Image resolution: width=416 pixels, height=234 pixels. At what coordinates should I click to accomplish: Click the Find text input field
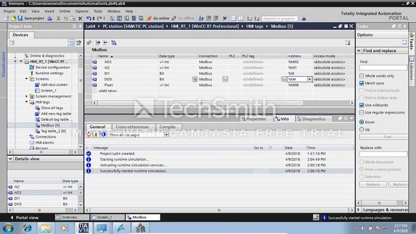point(383,68)
